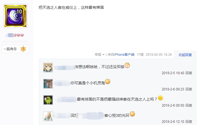198x125 pixels.
Task: Click the 一路有你 member title badge
Action: click(x=15, y=49)
